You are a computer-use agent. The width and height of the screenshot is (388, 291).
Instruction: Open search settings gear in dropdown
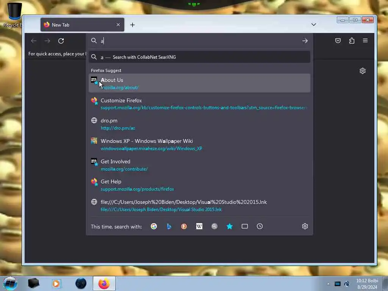pyautogui.click(x=305, y=226)
